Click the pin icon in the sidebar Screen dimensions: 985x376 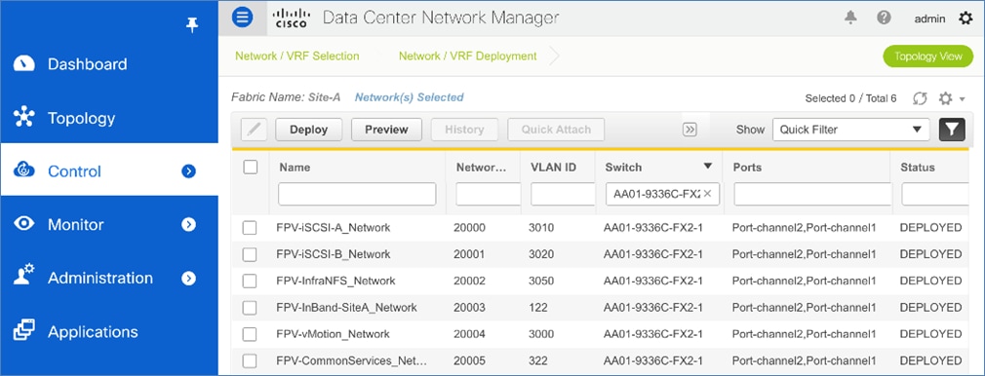point(192,25)
